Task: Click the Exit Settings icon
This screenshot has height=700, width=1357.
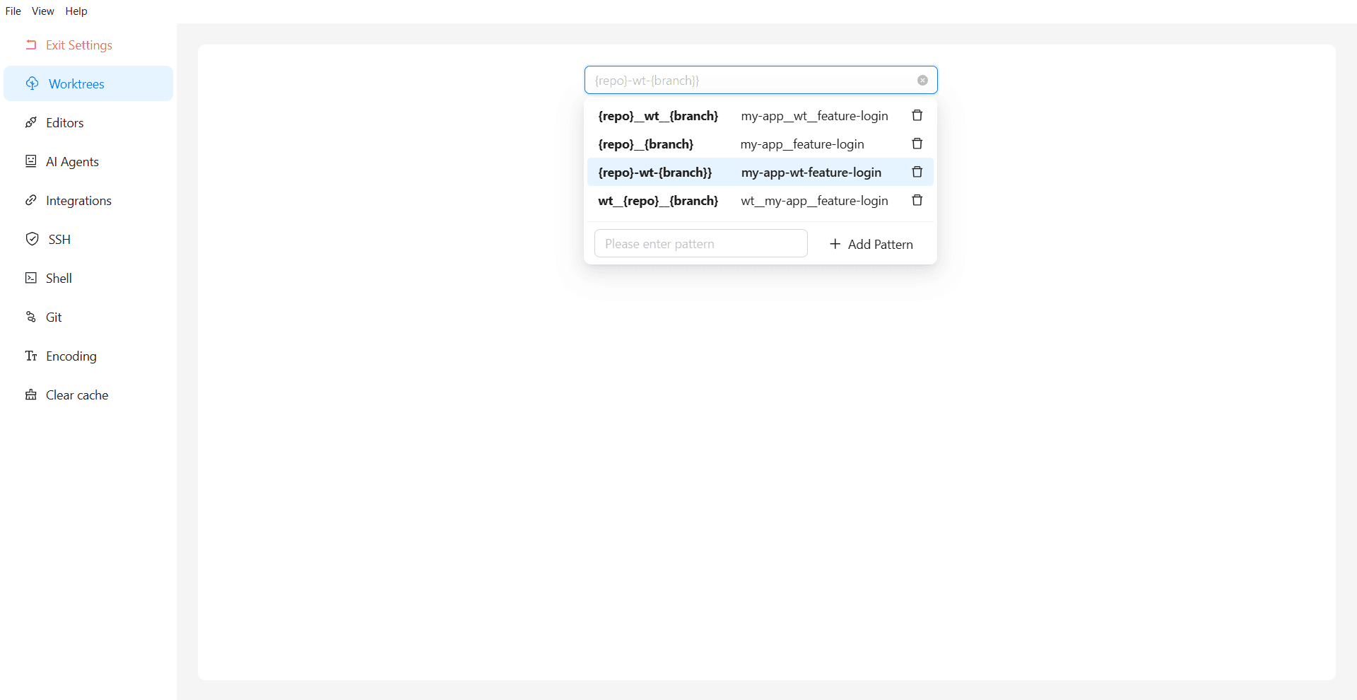Action: point(31,45)
